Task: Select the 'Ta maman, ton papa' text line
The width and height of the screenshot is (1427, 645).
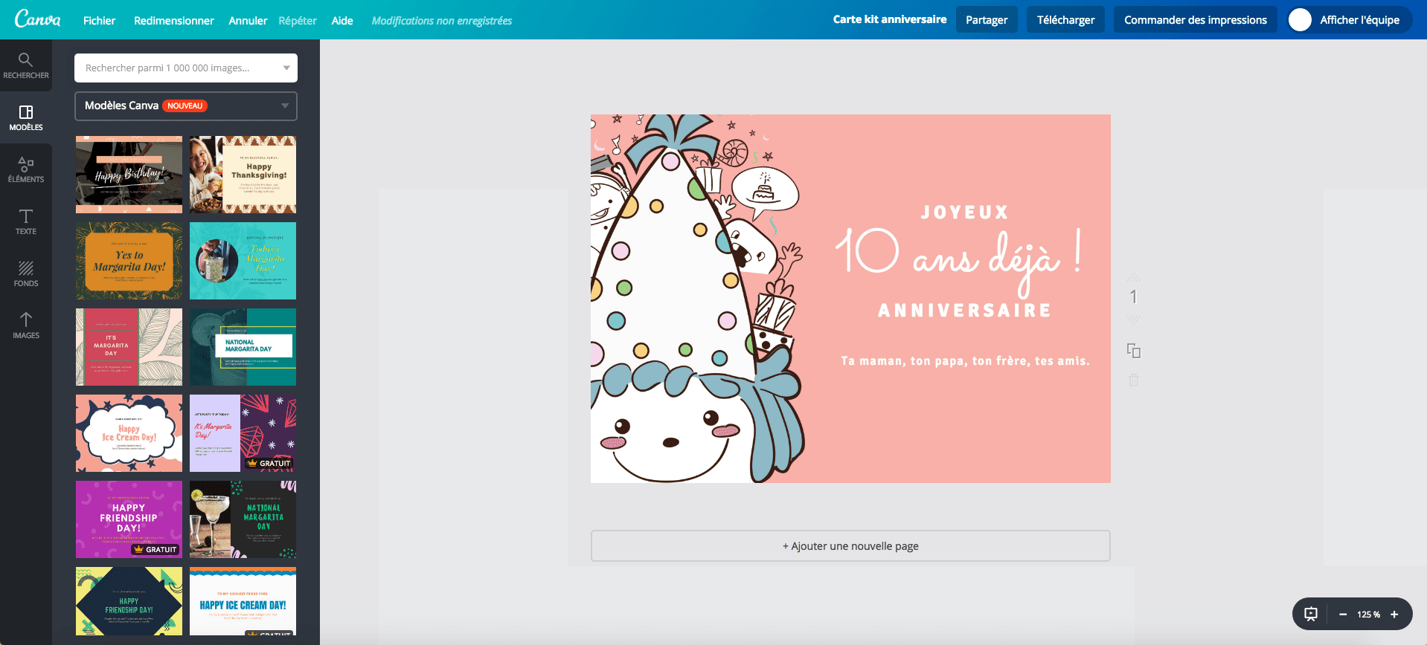Action: point(965,361)
